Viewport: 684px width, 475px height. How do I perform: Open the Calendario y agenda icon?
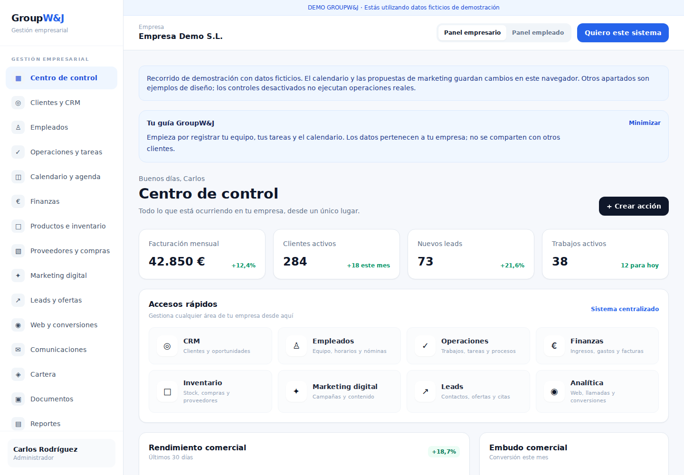pyautogui.click(x=18, y=177)
